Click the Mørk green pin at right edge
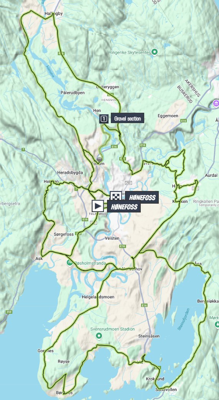The height and width of the screenshot is (400, 219). [x=217, y=324]
